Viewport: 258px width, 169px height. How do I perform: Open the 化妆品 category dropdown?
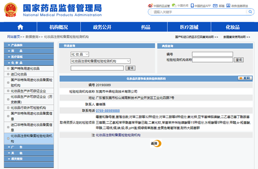(x=80, y=54)
